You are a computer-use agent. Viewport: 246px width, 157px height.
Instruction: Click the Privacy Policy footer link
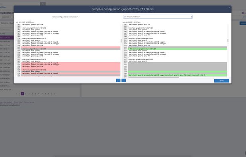[x=18, y=102]
